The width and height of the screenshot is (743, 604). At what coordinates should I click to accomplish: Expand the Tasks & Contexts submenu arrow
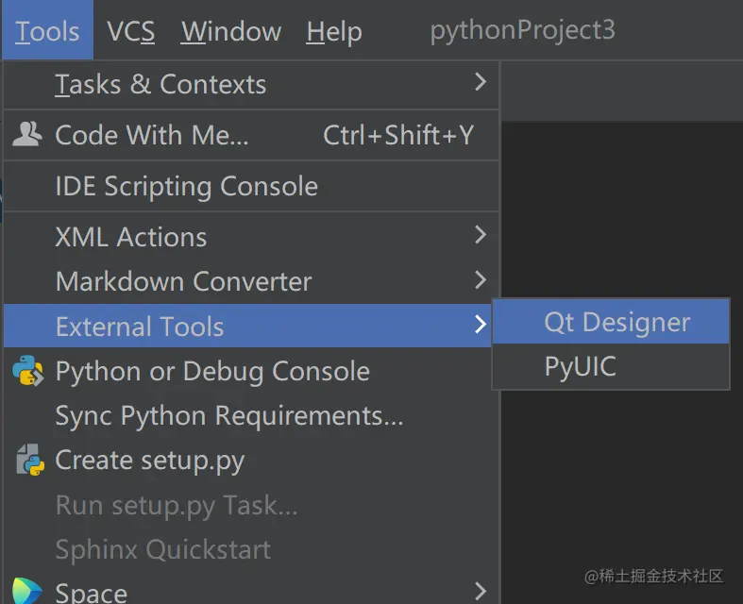tap(480, 83)
